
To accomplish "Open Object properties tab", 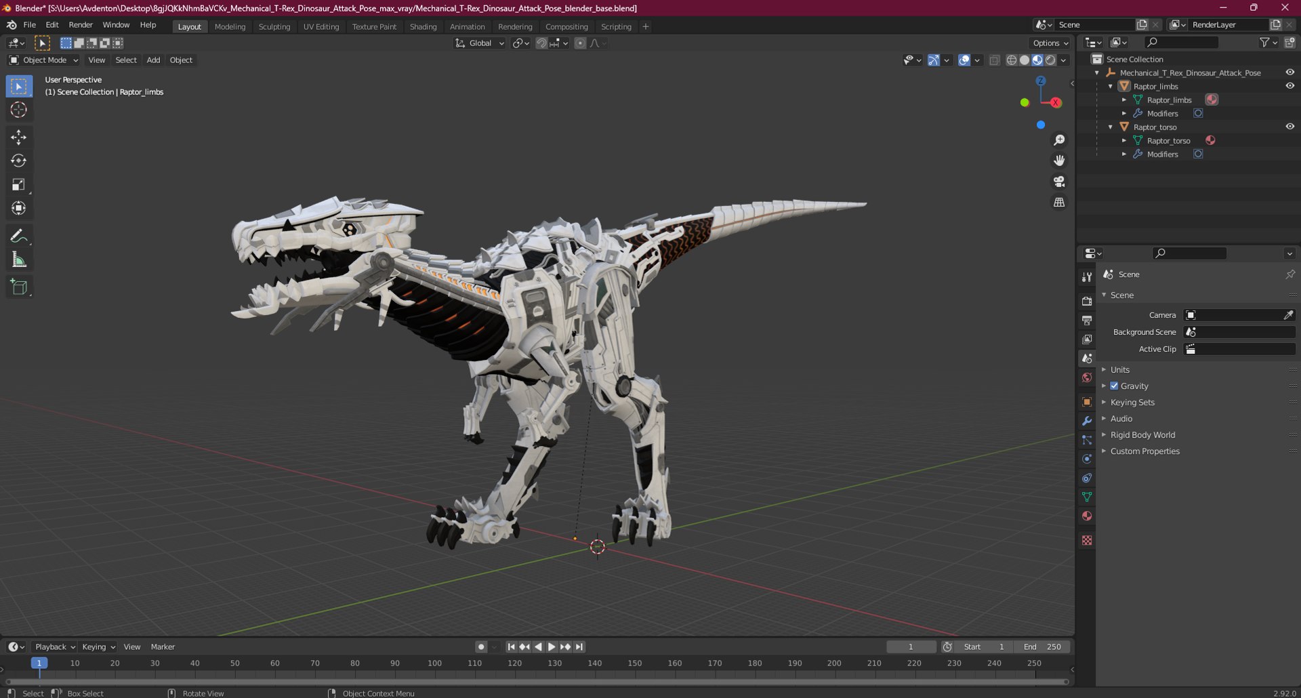I will (1087, 402).
